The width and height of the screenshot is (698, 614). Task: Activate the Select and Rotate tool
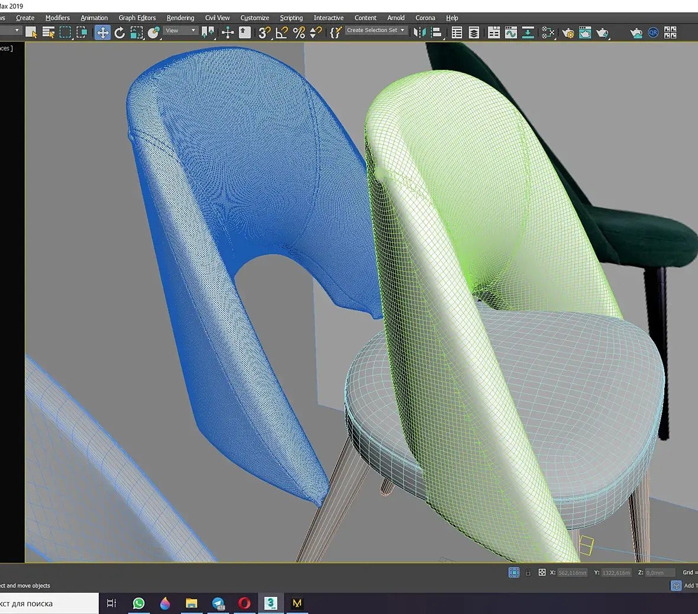[119, 33]
